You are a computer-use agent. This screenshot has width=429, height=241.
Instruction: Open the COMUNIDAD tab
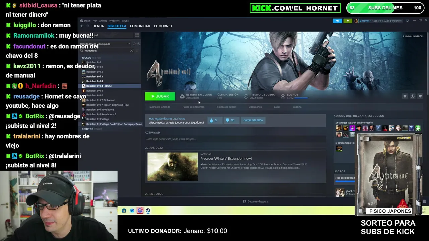pos(140,26)
